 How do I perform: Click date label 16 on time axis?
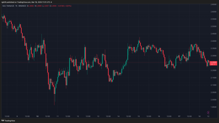159,116
